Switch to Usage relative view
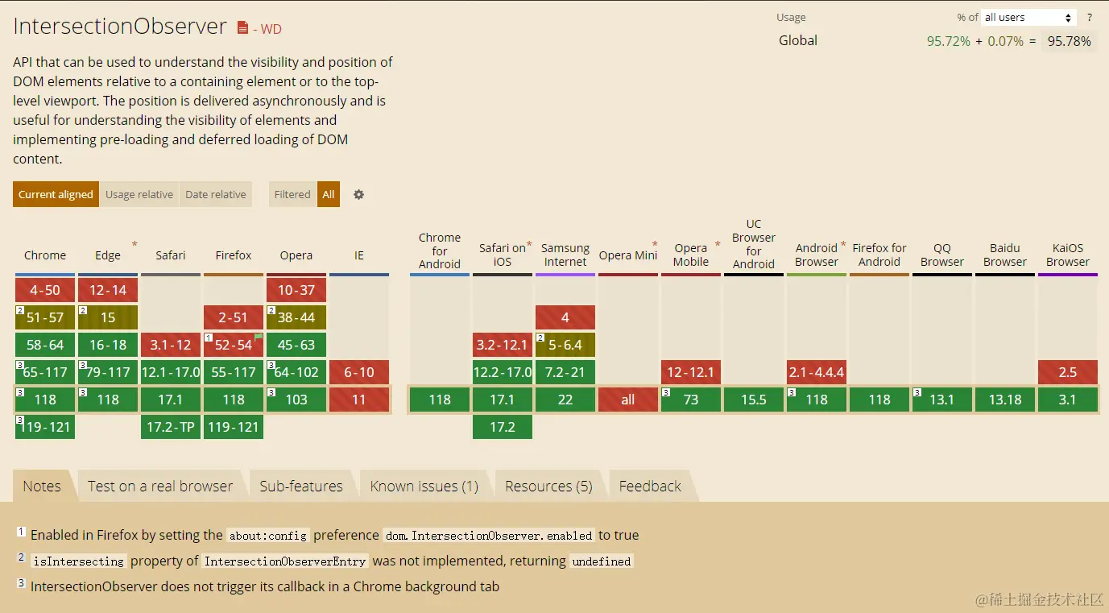This screenshot has height=613, width=1109. pyautogui.click(x=139, y=194)
